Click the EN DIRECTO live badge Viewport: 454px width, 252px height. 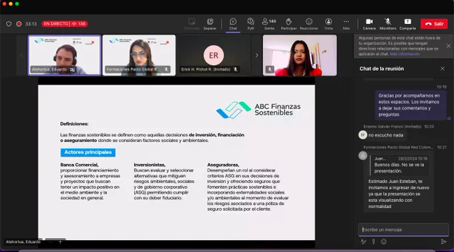65,24
